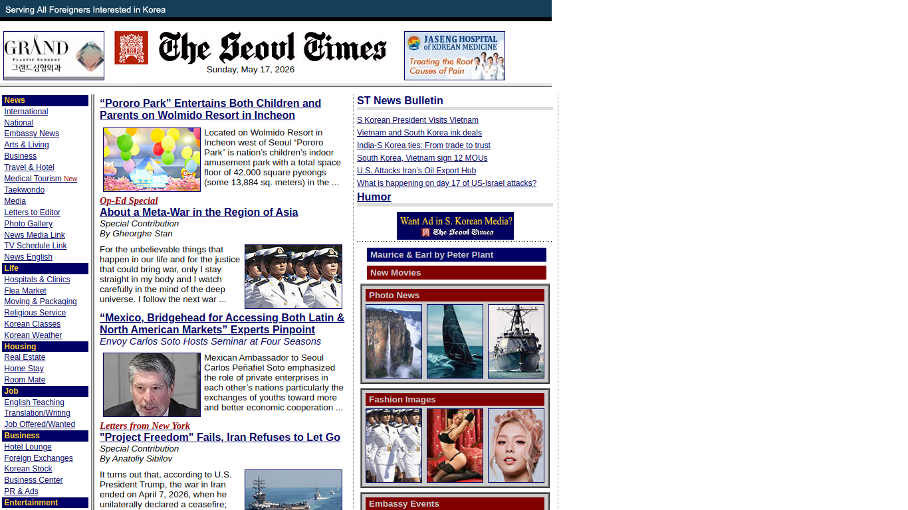The height and width of the screenshot is (510, 908).
Task: Open 'India-S Korea ties' bulletin link
Action: [423, 145]
